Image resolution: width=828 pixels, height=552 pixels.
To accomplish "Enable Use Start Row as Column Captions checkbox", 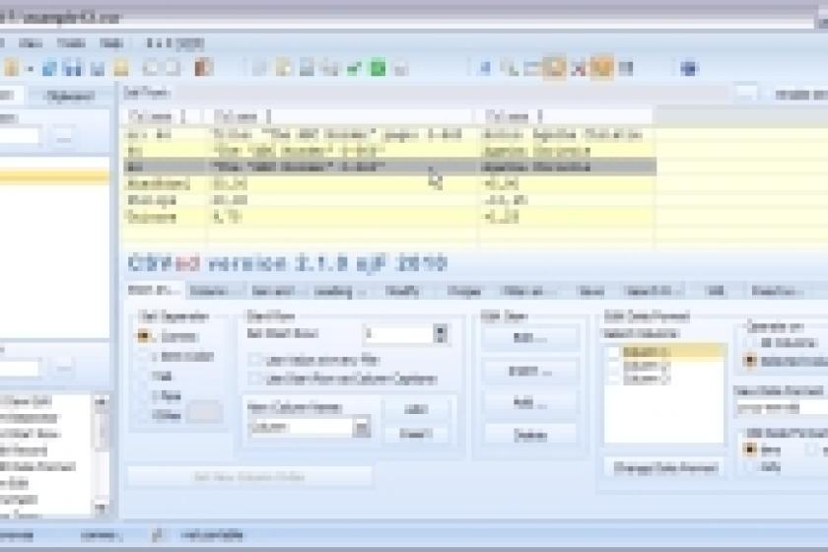I will tap(255, 379).
